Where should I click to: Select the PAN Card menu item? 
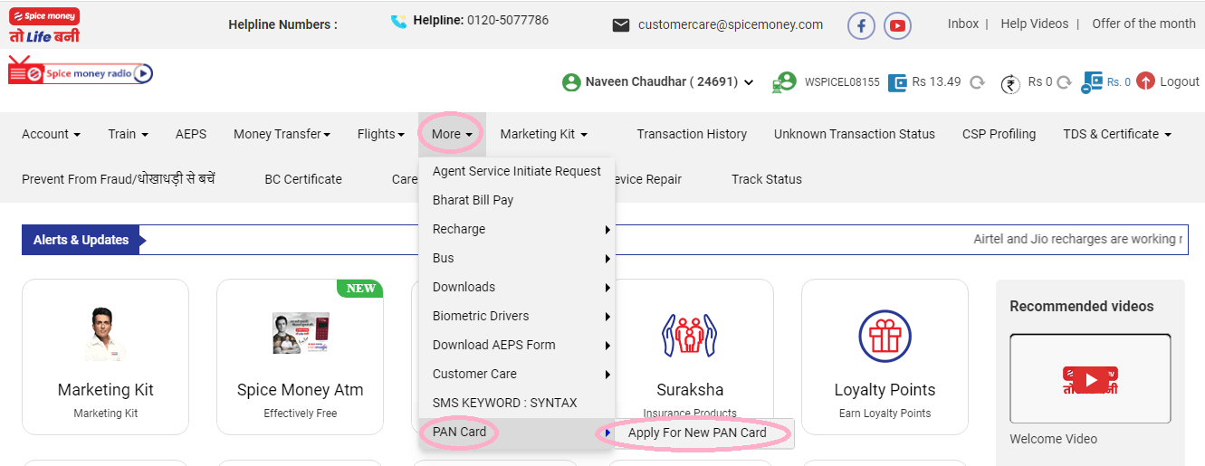(517, 432)
